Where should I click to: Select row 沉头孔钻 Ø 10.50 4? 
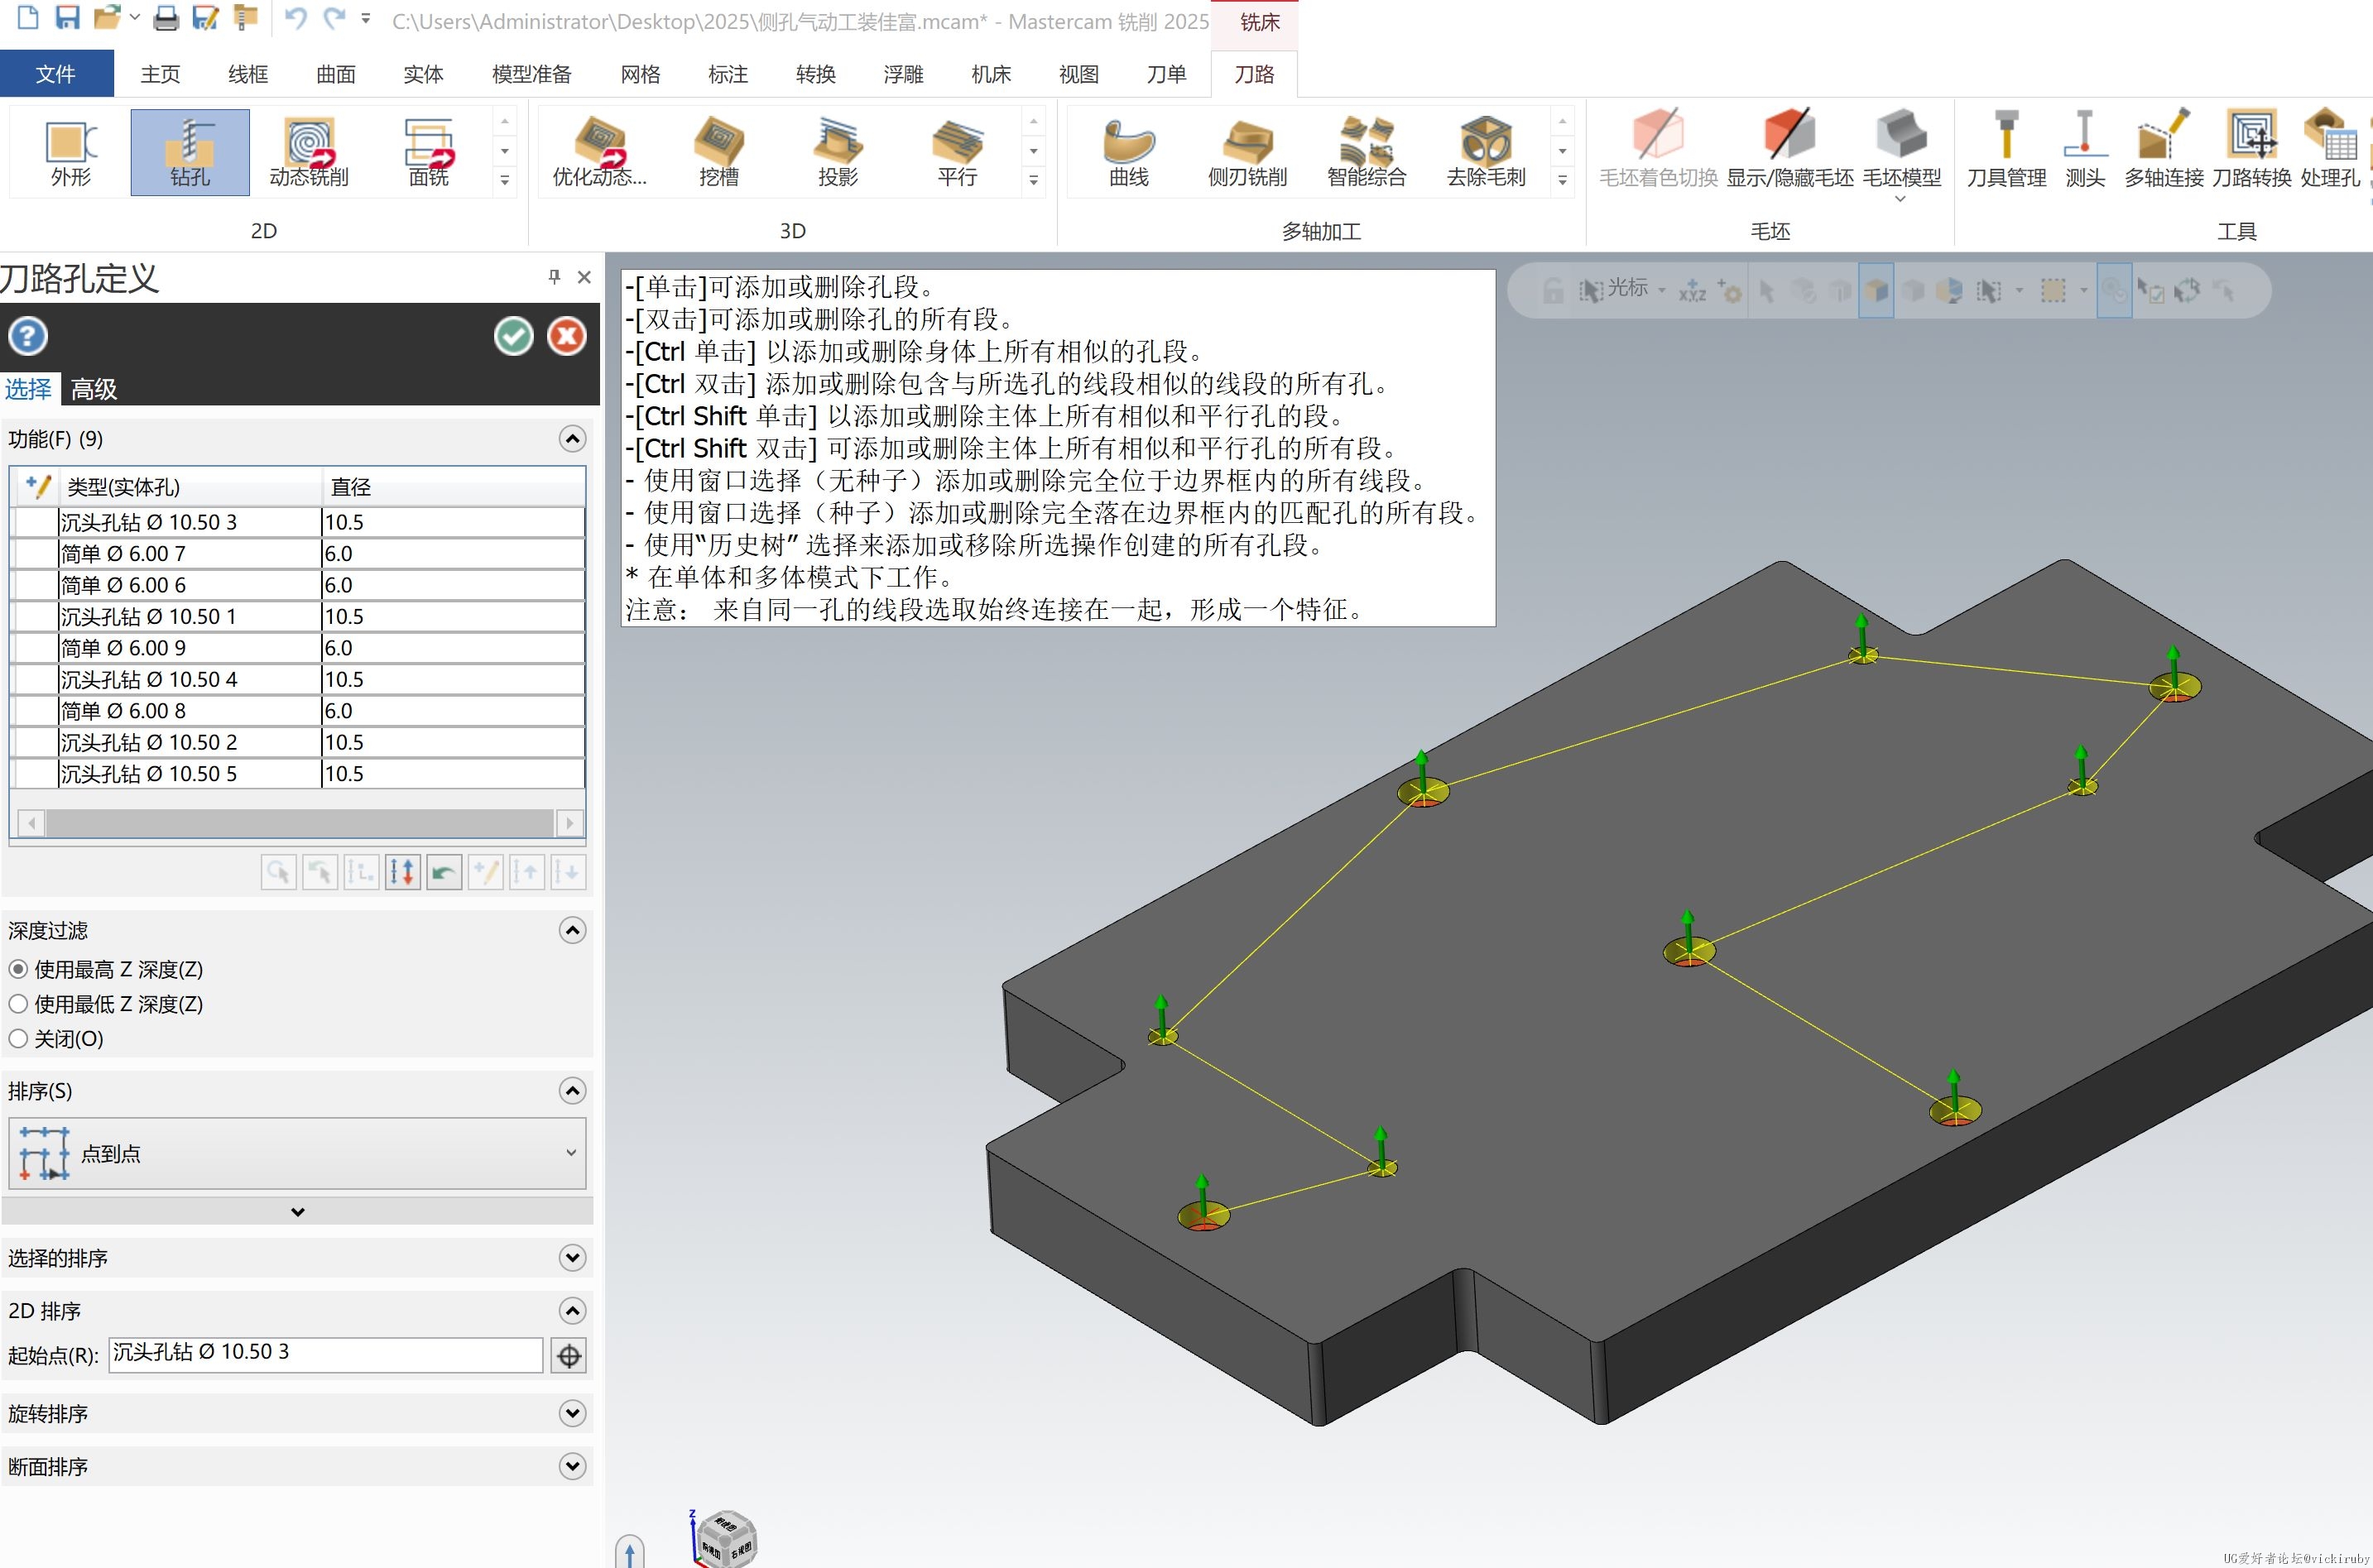(x=298, y=680)
